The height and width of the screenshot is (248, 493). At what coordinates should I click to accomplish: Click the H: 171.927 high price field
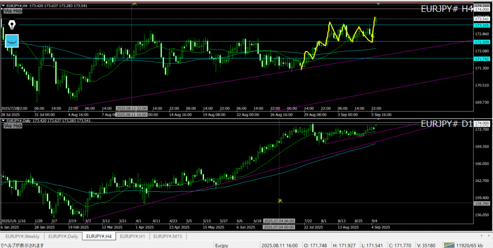(345, 245)
